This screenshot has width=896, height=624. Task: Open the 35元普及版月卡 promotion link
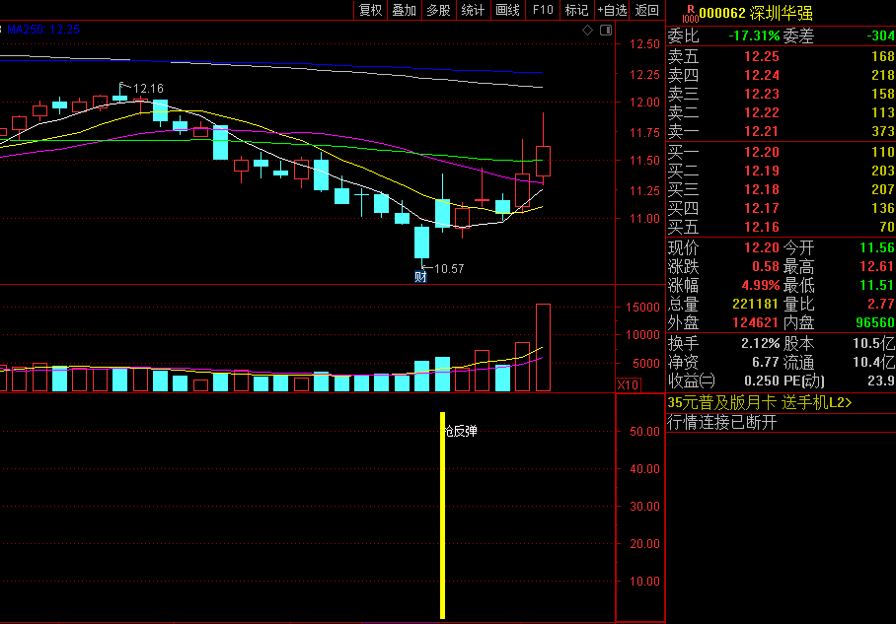(x=760, y=402)
